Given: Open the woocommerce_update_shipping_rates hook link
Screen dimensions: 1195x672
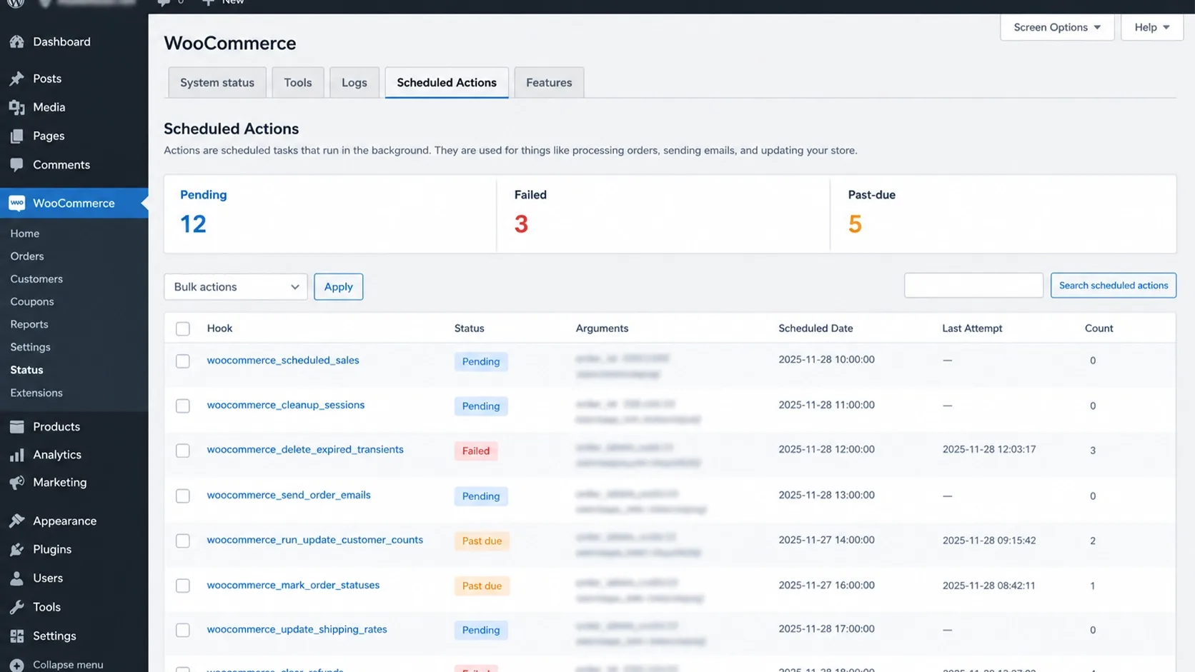Looking at the screenshot, I should point(297,629).
